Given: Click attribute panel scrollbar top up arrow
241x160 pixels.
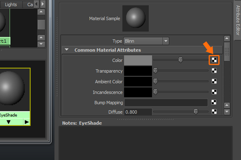Looking at the screenshot, I should tap(227, 38).
